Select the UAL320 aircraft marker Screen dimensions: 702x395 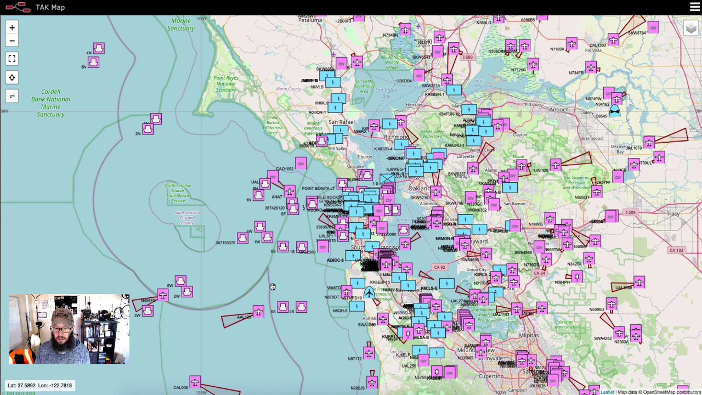pos(556,166)
